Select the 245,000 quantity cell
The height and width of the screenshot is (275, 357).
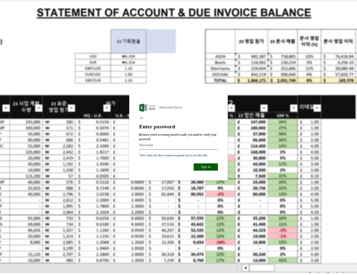coord(26,122)
